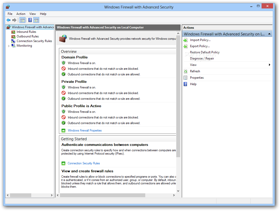
Task: Click the Overview section heading
Action: (69, 52)
